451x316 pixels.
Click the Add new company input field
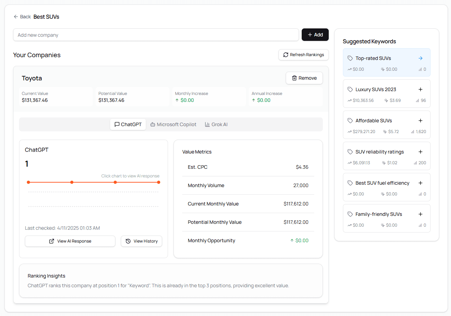[x=156, y=35]
